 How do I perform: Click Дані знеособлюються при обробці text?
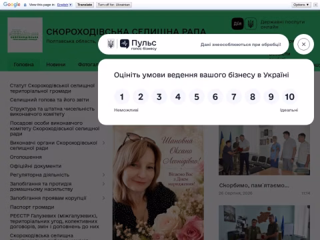pos(241,45)
